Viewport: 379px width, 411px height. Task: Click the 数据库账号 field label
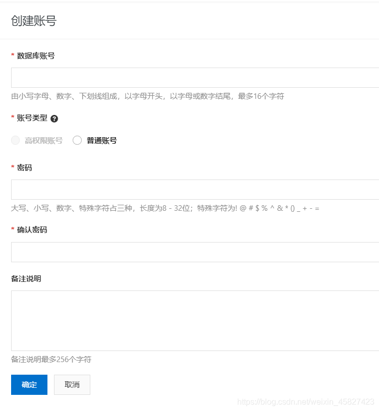36,56
